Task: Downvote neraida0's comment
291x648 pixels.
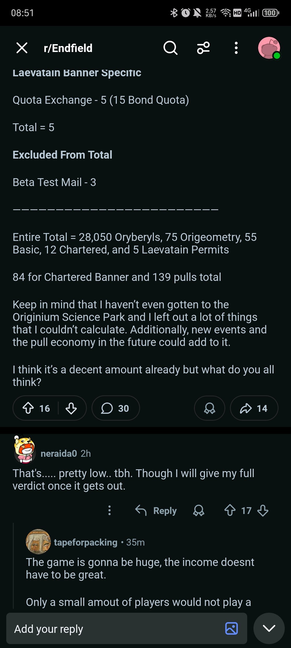Action: [263, 510]
